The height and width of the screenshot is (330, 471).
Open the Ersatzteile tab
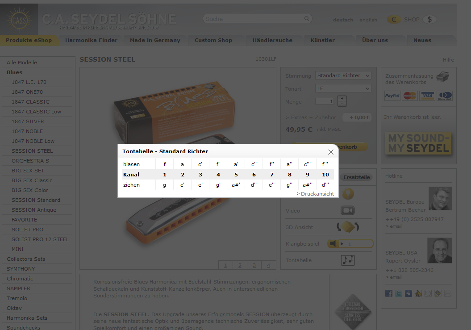(x=357, y=177)
